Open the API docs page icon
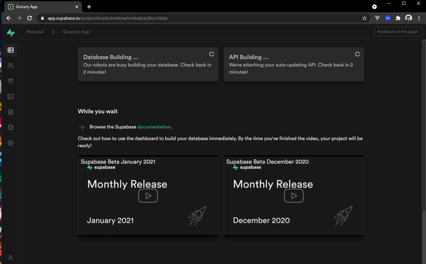Screen dimensions: 426x264 11,112
